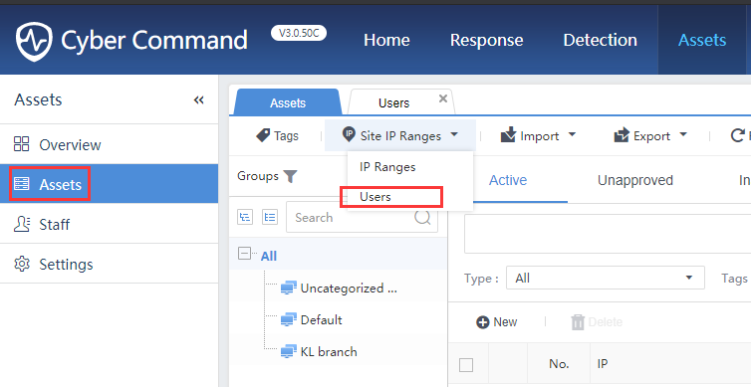Viewport: 751px width, 387px height.
Task: Open Overview in the left sidebar
Action: [x=109, y=144]
